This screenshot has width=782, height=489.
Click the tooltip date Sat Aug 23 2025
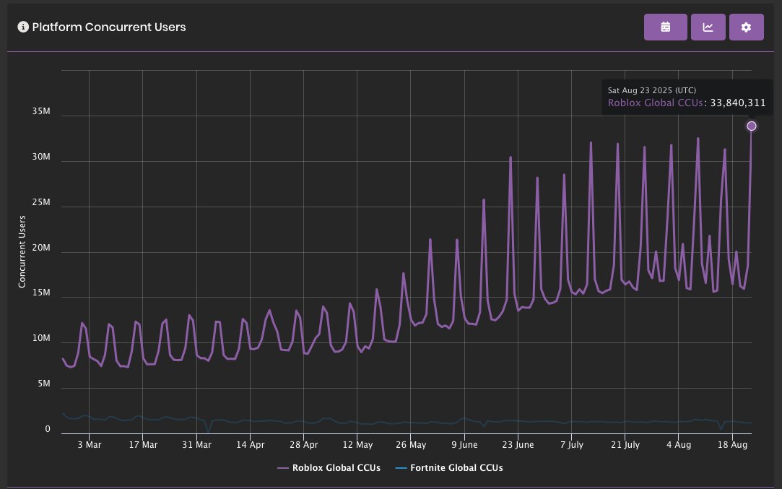click(639, 90)
